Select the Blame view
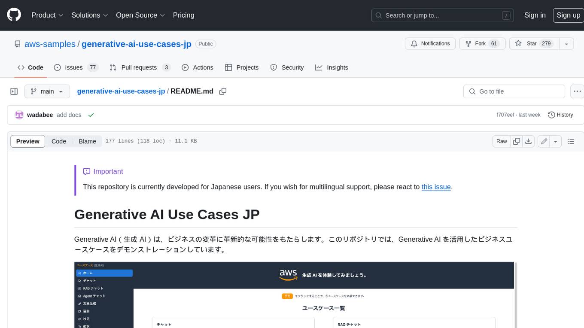This screenshot has height=328, width=584. pos(88,141)
